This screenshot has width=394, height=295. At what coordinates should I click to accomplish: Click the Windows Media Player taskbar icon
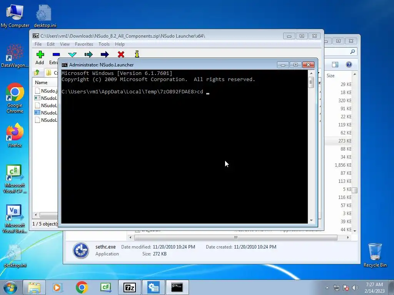pyautogui.click(x=57, y=287)
